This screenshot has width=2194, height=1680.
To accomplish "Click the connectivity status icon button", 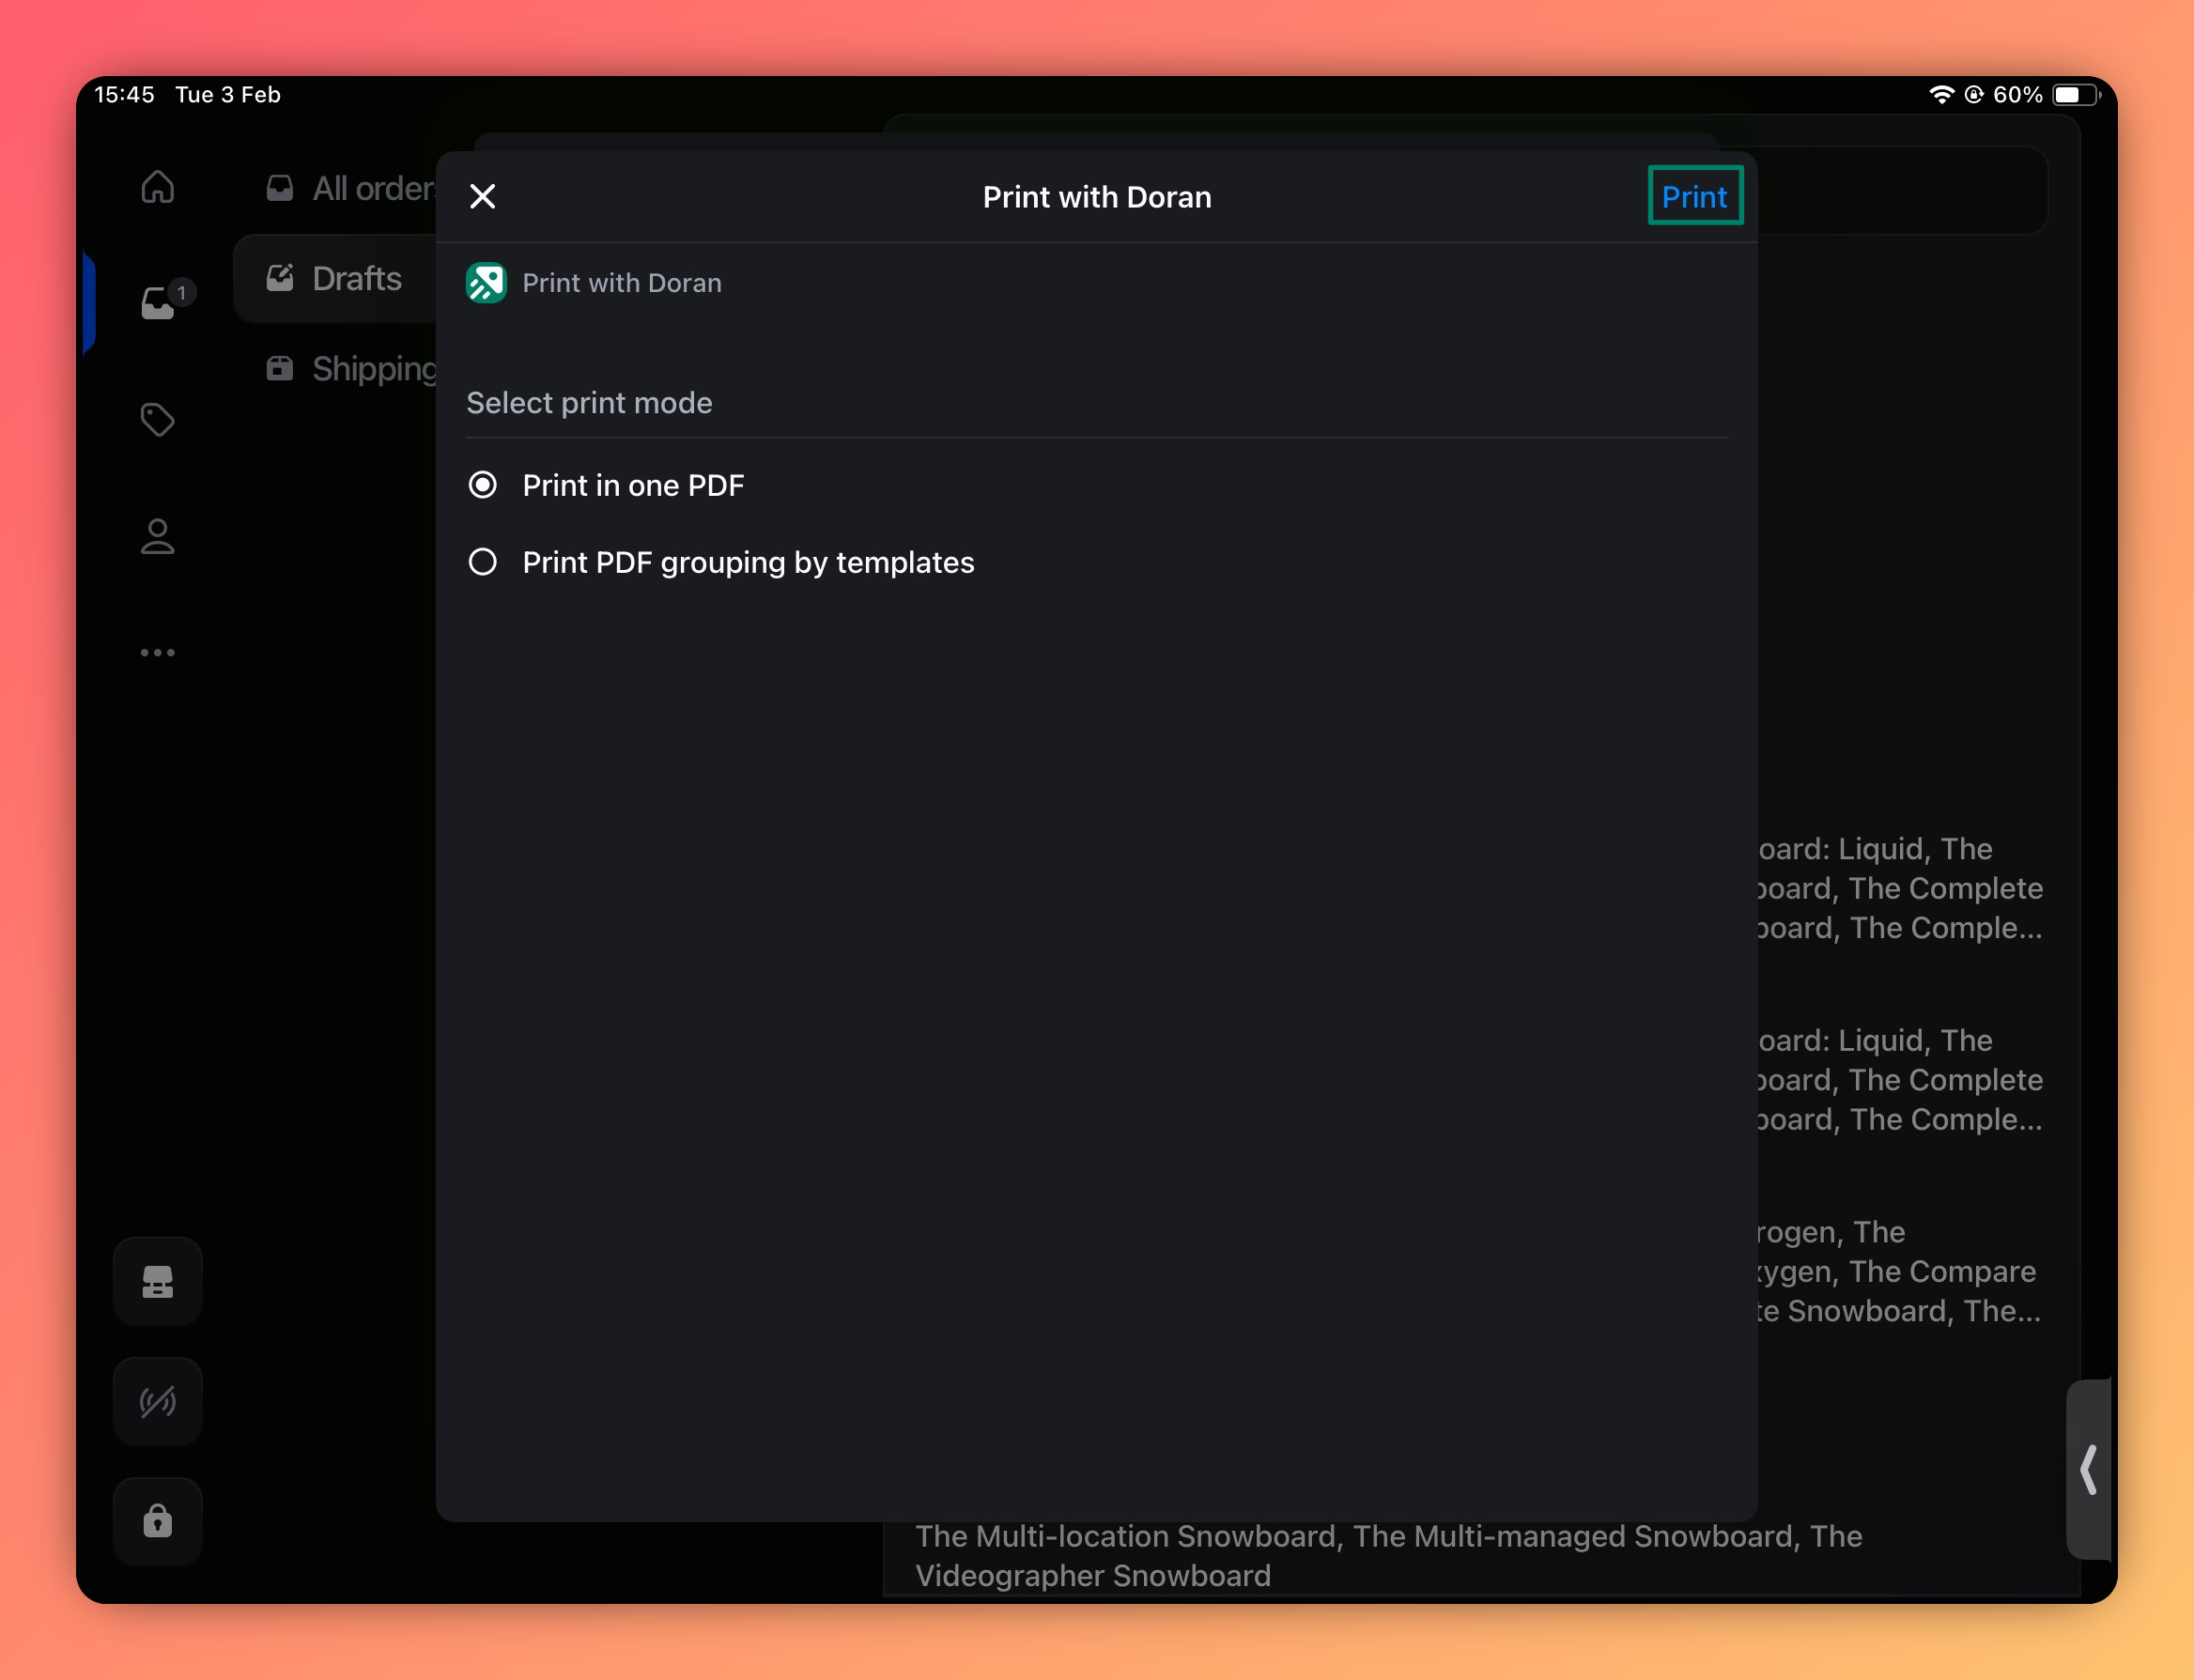I will (x=158, y=1402).
